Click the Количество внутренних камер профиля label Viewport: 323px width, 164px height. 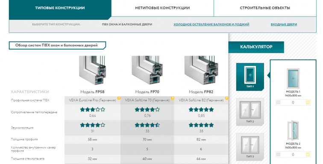tap(33, 149)
